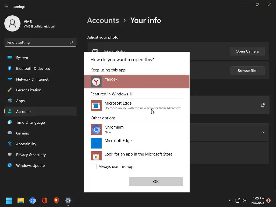Click the Windows Start button
The height and width of the screenshot is (207, 276).
9,201
